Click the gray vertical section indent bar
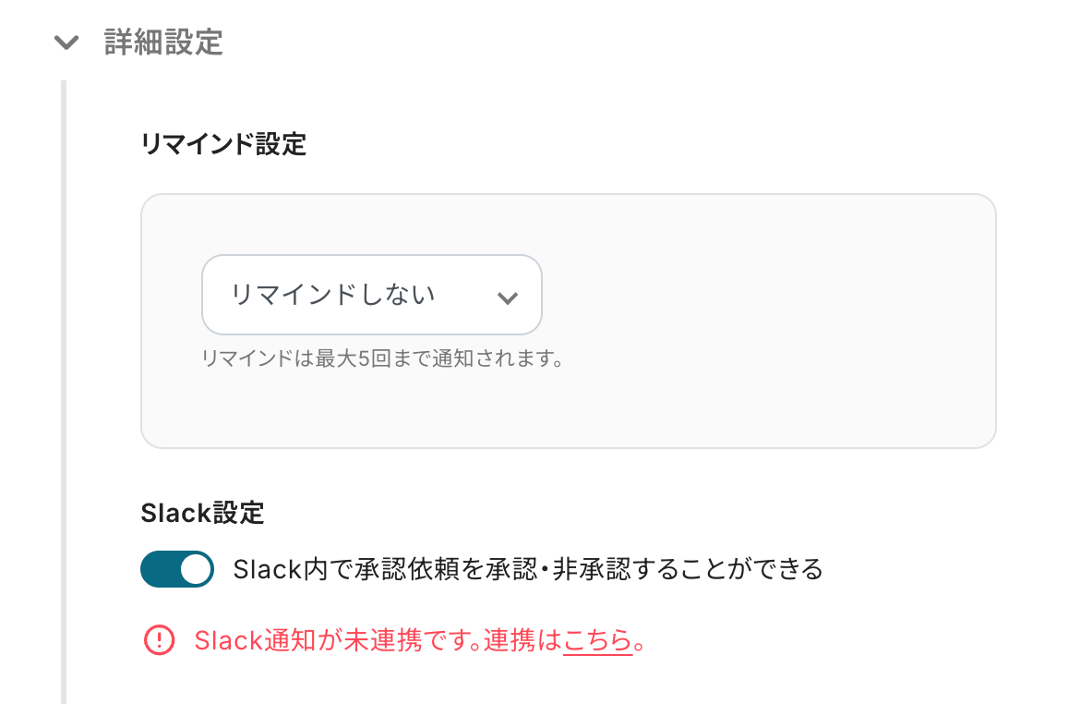The image size is (1069, 728). [x=64, y=388]
